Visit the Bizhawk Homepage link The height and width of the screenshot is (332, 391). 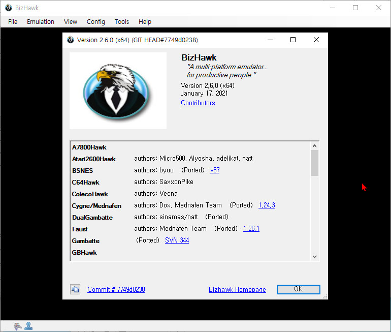click(237, 289)
